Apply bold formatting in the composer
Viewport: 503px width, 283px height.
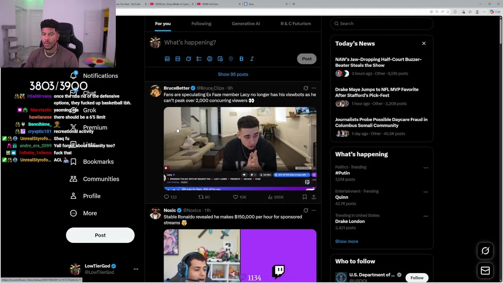(241, 59)
